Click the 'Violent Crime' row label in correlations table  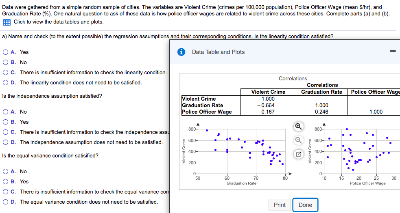199,99
